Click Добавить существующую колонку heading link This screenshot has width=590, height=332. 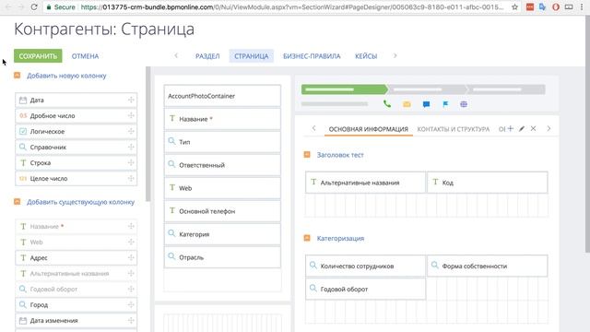tap(80, 202)
